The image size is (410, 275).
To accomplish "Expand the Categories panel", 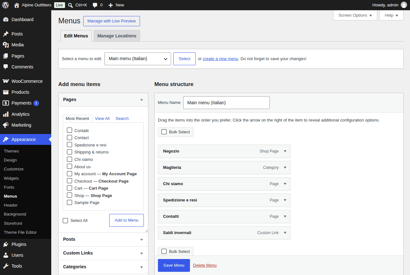I will 103,267.
